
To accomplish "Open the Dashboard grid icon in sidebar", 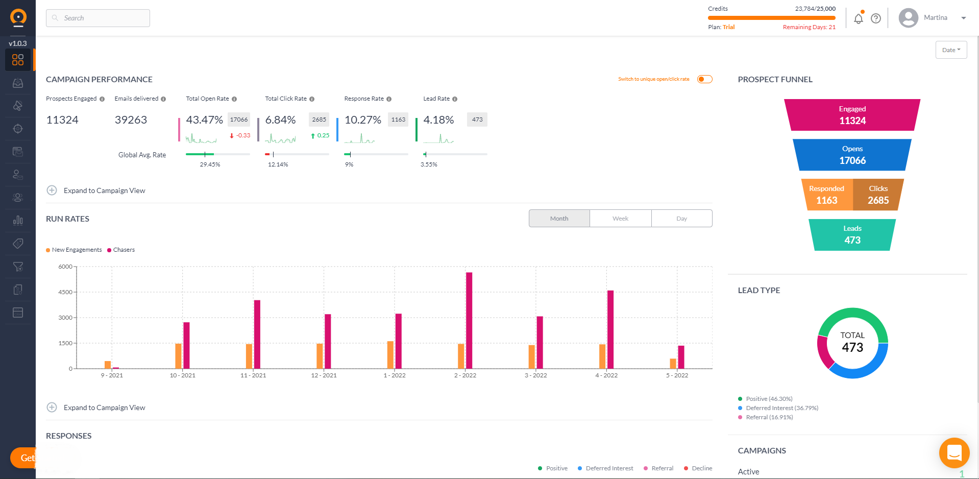I will (x=18, y=60).
